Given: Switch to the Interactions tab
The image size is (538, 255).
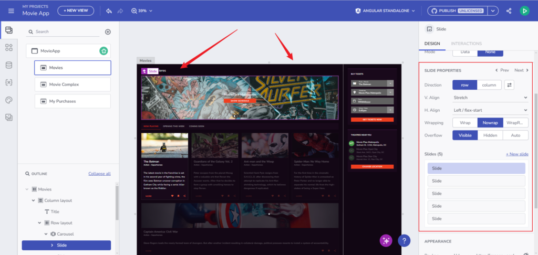Looking at the screenshot, I should [x=467, y=44].
